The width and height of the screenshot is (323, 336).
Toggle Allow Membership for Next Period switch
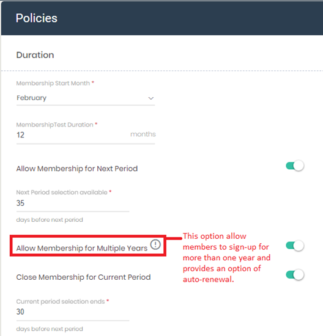[295, 166]
